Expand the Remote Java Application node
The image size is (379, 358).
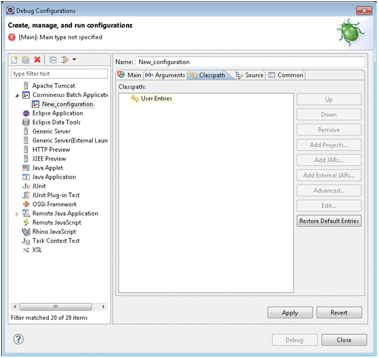17,214
